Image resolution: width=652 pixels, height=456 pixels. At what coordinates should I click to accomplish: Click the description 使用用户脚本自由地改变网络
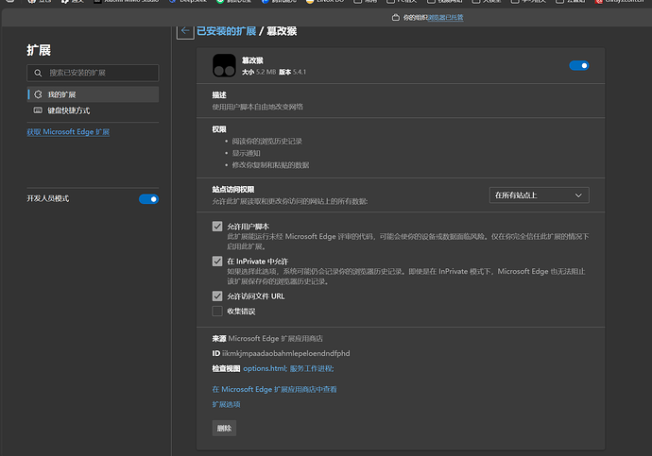[257, 107]
